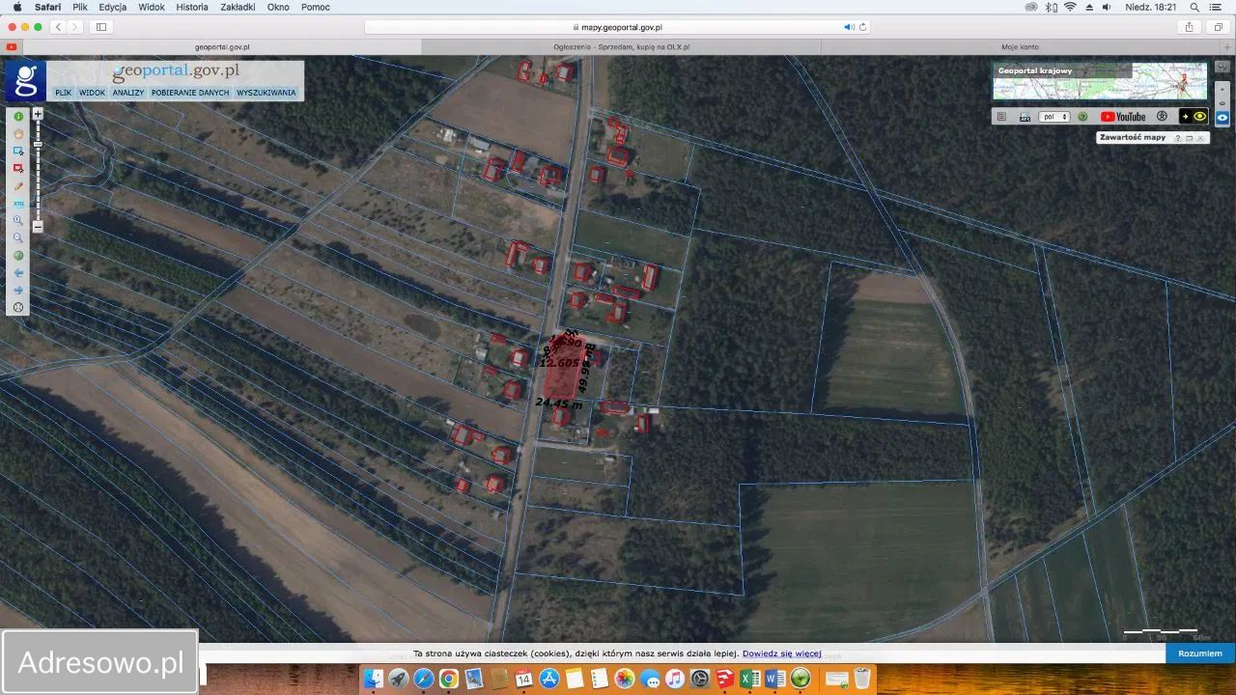1236x695 pixels.
Task: Toggle Safari sidebar button
Action: pyautogui.click(x=101, y=27)
